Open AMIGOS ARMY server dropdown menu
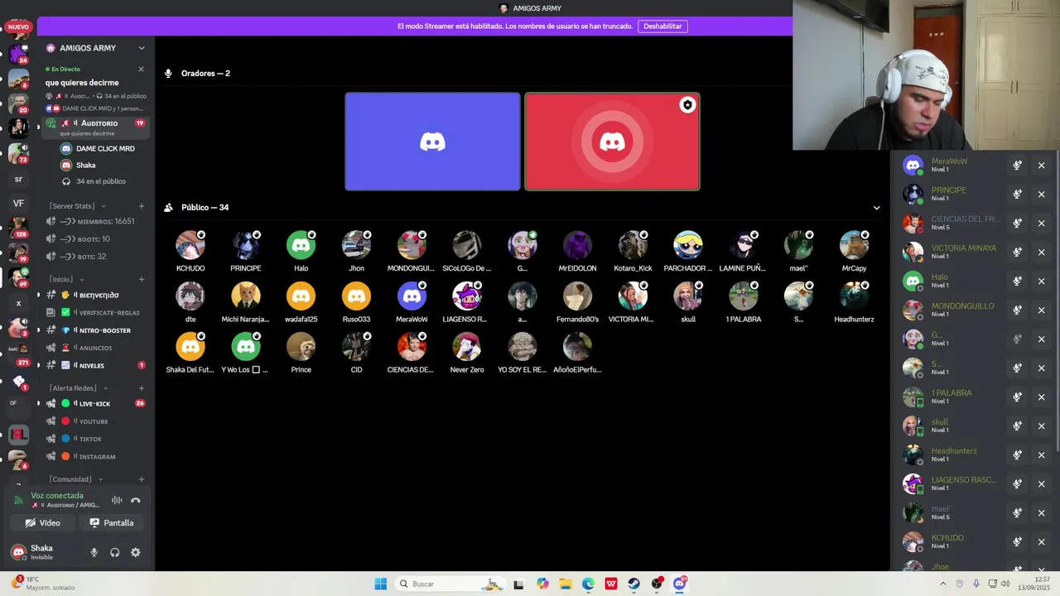 point(142,48)
